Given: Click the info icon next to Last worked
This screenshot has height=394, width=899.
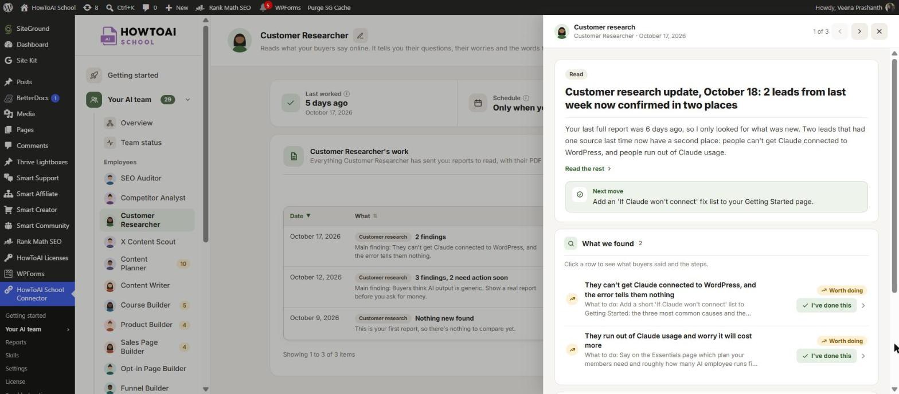Looking at the screenshot, I should (347, 94).
